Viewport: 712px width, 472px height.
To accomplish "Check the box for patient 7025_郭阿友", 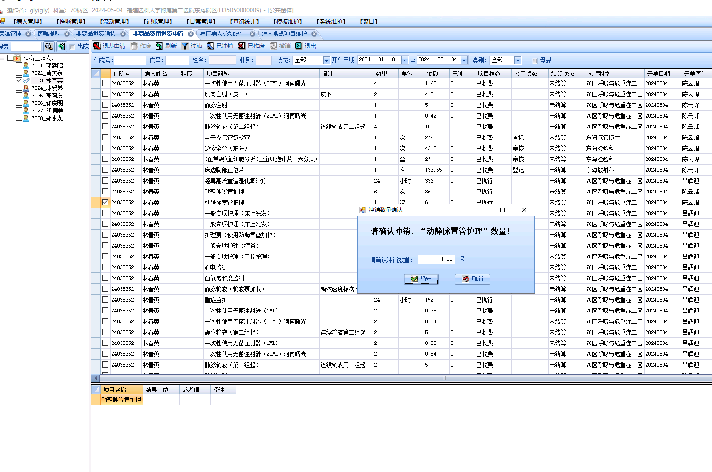I will [19, 96].
